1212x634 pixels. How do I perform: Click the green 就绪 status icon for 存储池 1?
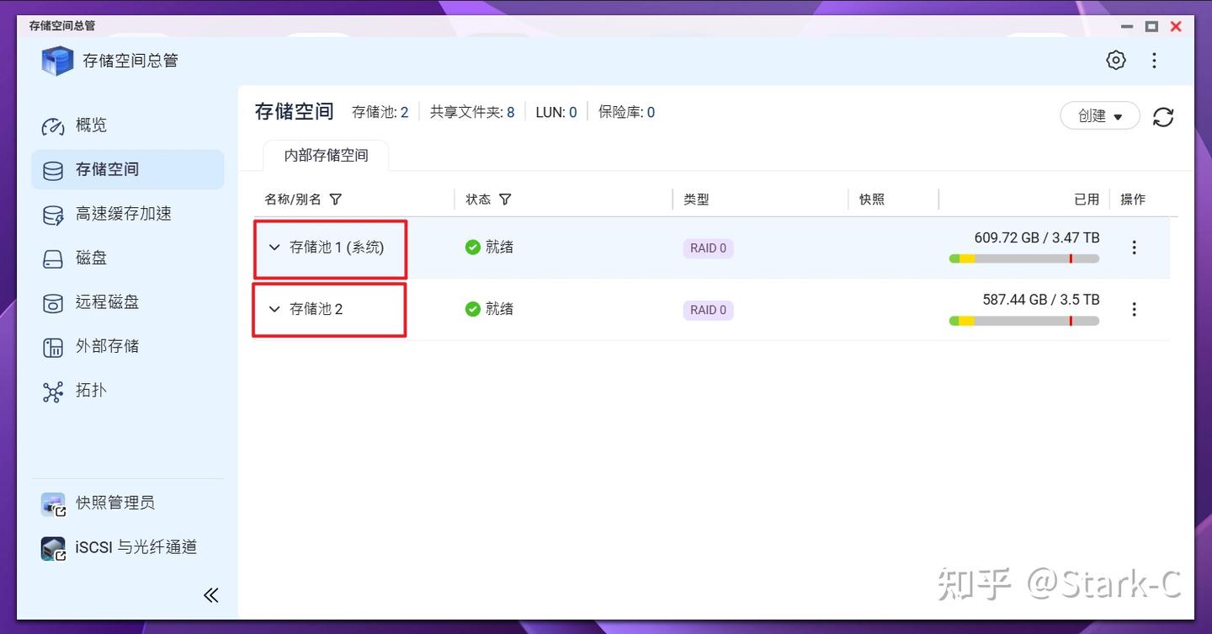[x=473, y=248]
